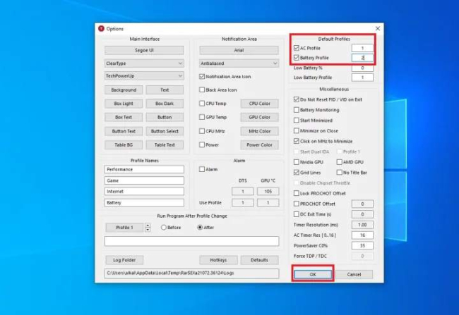This screenshot has height=315, width=459.
Task: Pick the Background color button
Action: tap(124, 89)
